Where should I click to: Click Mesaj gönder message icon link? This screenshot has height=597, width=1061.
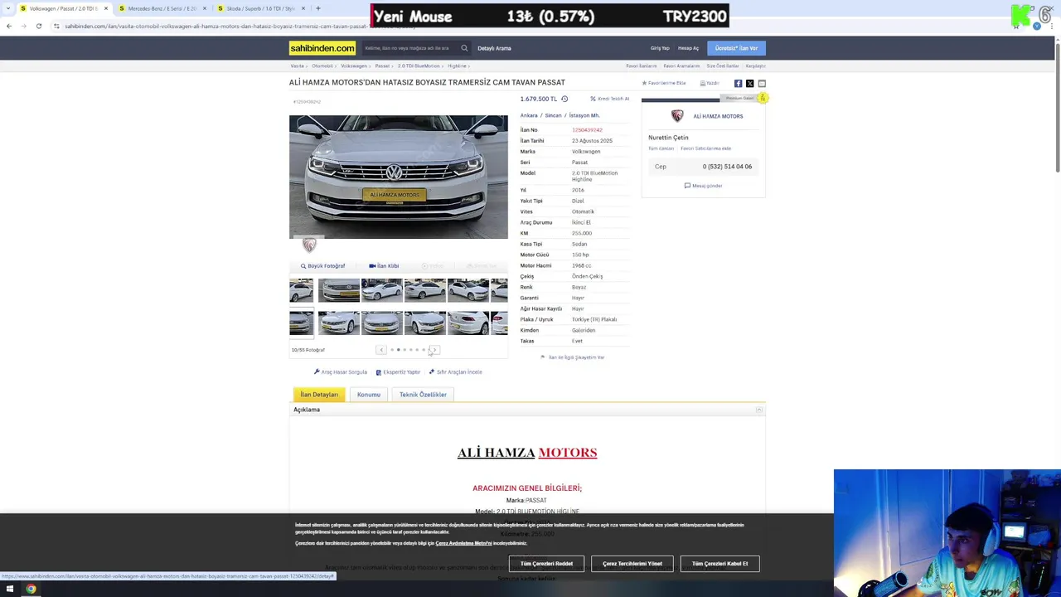703,186
